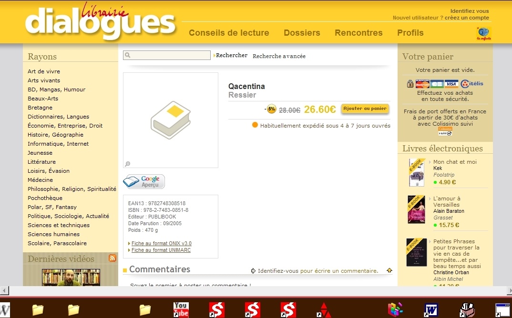Browse the Bretagne category

tap(40, 108)
